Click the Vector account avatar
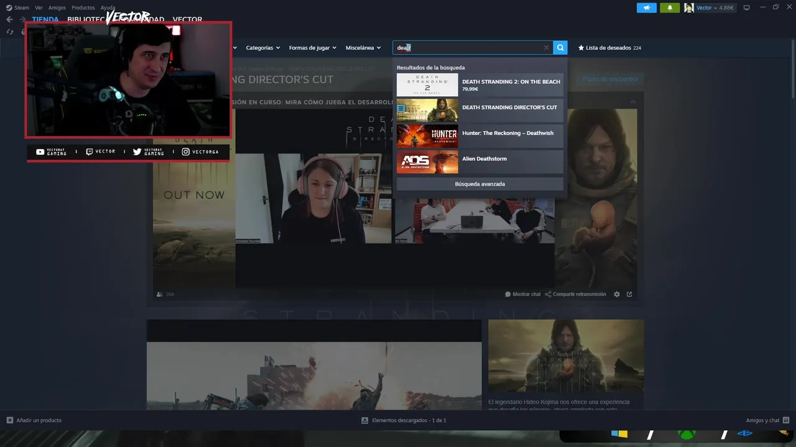This screenshot has width=796, height=447. click(689, 7)
